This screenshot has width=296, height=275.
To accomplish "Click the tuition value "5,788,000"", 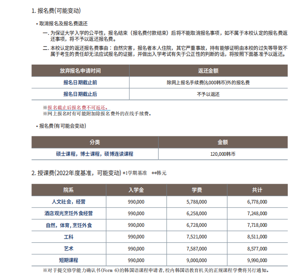I will tap(197, 202).
